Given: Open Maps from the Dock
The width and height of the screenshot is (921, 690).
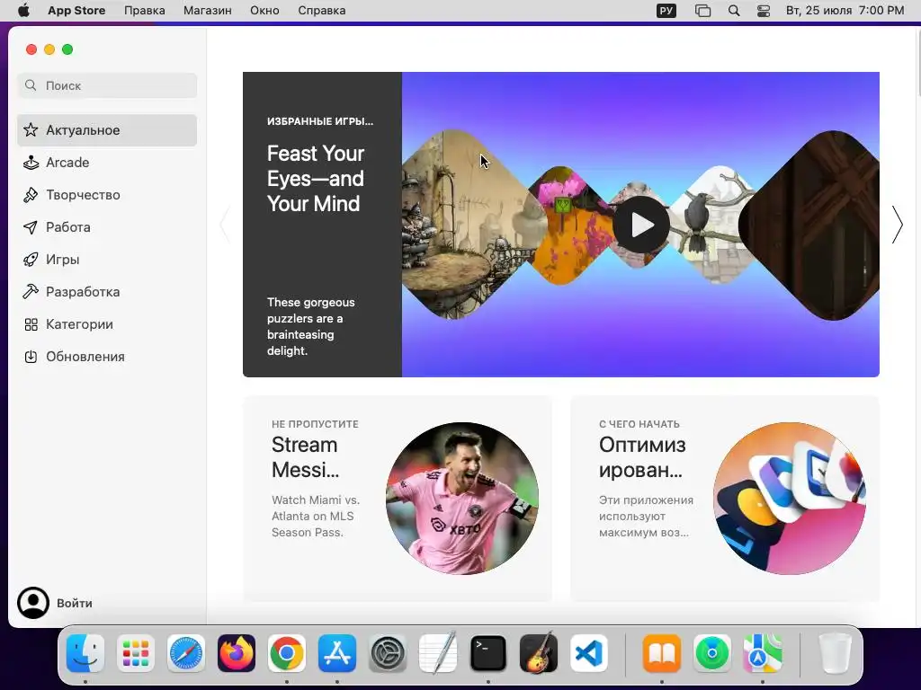Looking at the screenshot, I should (763, 653).
